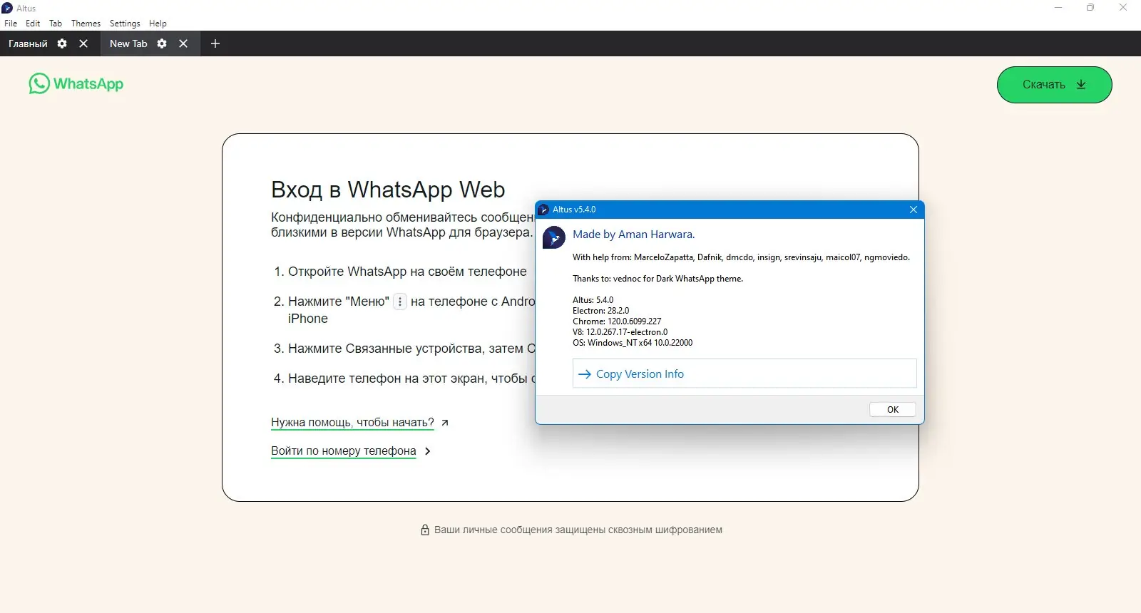Open settings gear of New Tab
The height and width of the screenshot is (613, 1141).
tap(162, 43)
